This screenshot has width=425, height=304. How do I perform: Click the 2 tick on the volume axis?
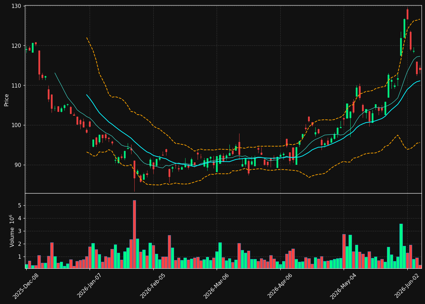[x=20, y=244]
